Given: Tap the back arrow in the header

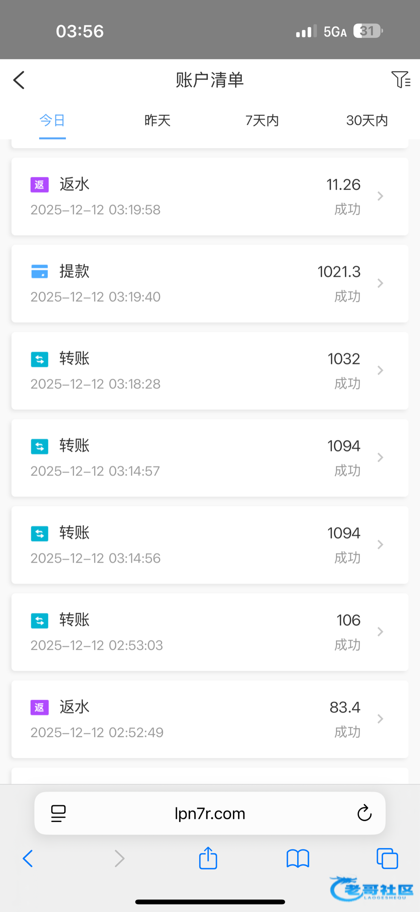Looking at the screenshot, I should coord(19,80).
